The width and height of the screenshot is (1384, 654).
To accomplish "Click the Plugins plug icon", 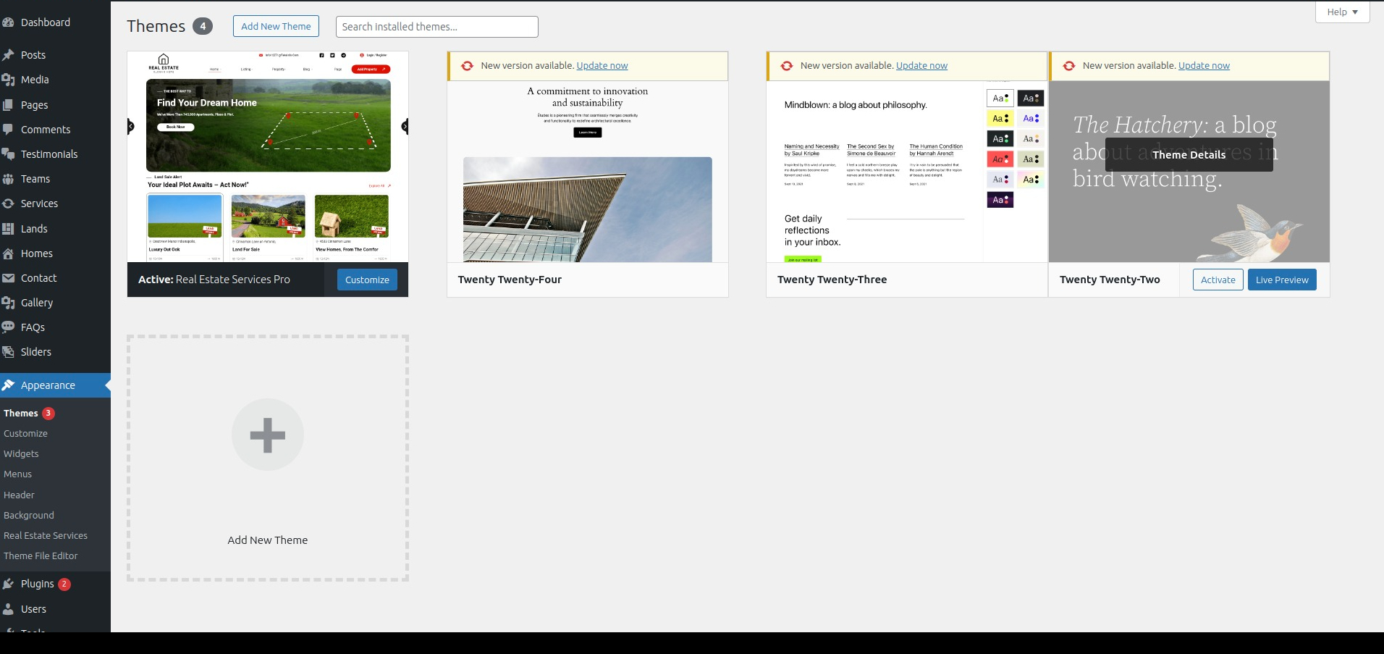I will click(8, 584).
